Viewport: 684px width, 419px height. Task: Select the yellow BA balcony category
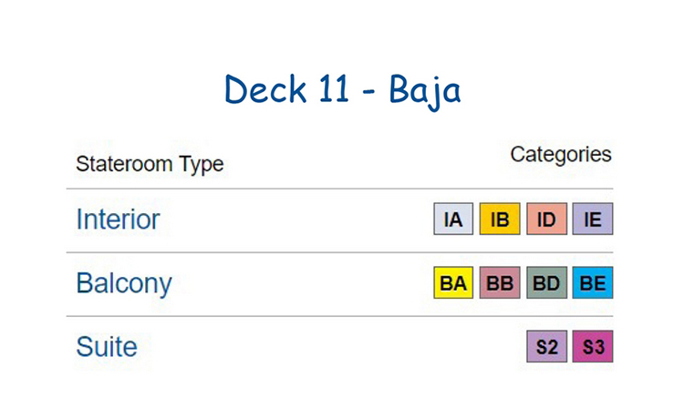pos(453,282)
